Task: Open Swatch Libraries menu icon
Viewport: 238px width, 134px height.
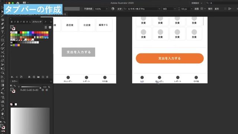Action: [12, 77]
